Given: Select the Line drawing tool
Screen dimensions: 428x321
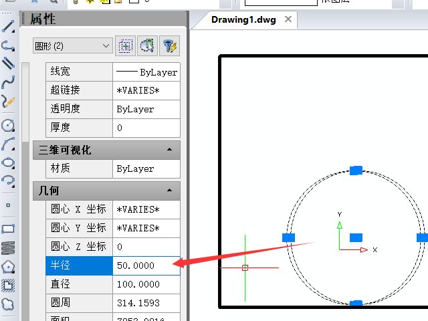Looking at the screenshot, I should [x=8, y=27].
